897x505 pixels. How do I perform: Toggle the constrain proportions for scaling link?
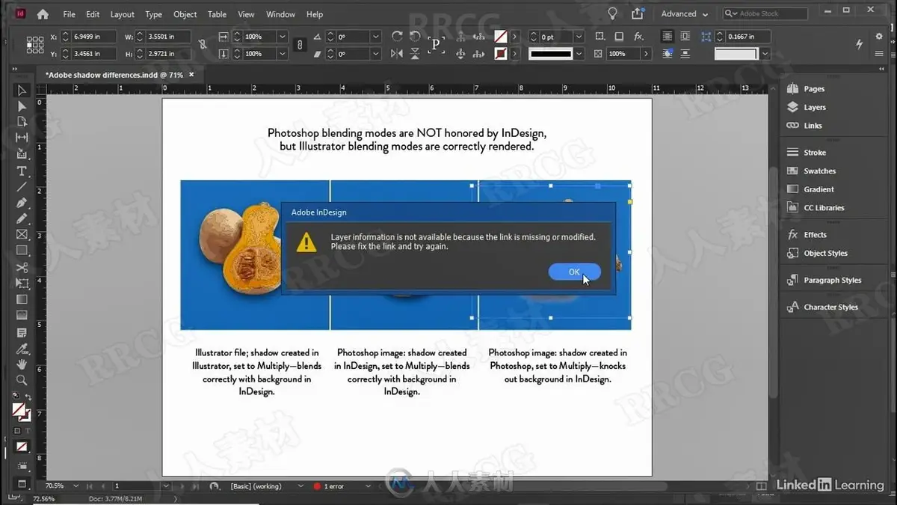(300, 45)
